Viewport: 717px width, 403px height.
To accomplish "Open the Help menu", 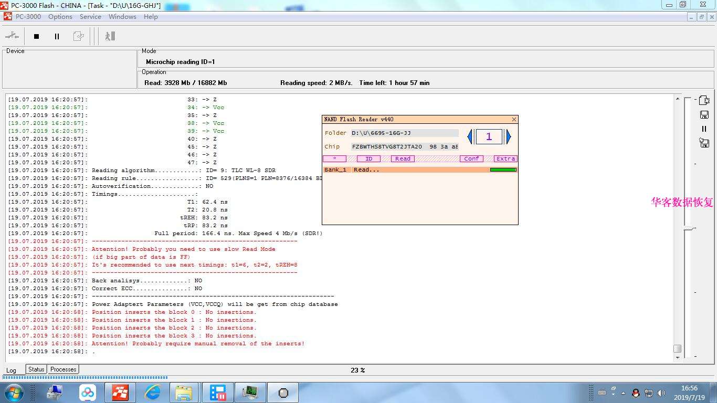I will (x=151, y=16).
